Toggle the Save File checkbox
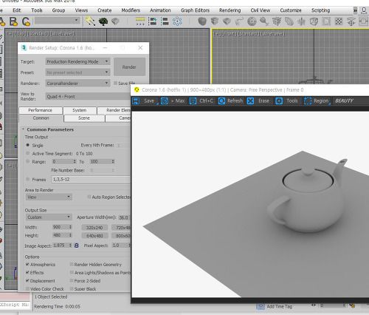 pos(115,83)
